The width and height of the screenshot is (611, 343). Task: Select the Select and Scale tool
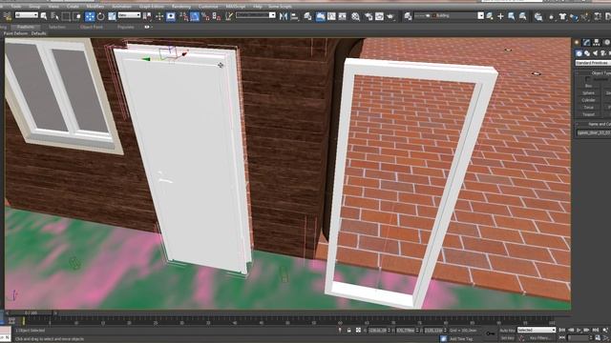[112, 16]
